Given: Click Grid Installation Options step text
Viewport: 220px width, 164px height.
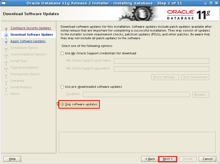Looking at the screenshot, I should point(29,54).
